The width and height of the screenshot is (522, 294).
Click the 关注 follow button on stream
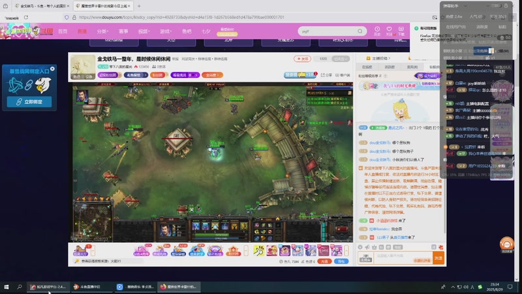pos(302,59)
